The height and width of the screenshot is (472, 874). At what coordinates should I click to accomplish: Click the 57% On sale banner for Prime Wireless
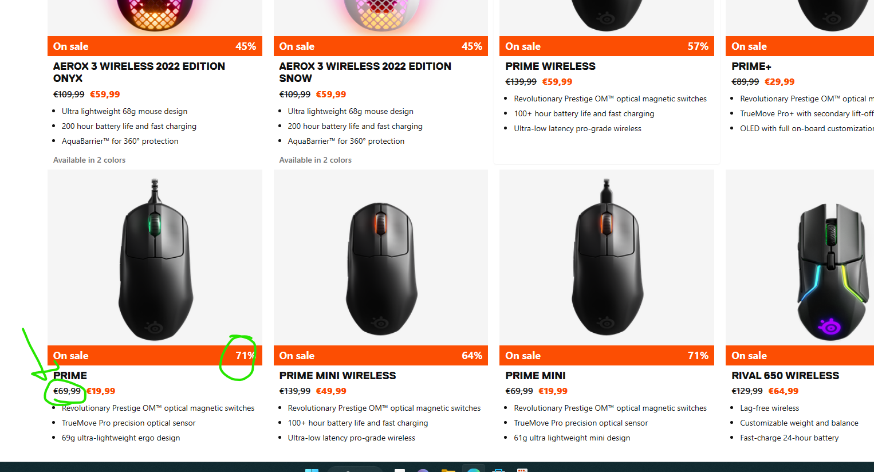[x=607, y=46]
